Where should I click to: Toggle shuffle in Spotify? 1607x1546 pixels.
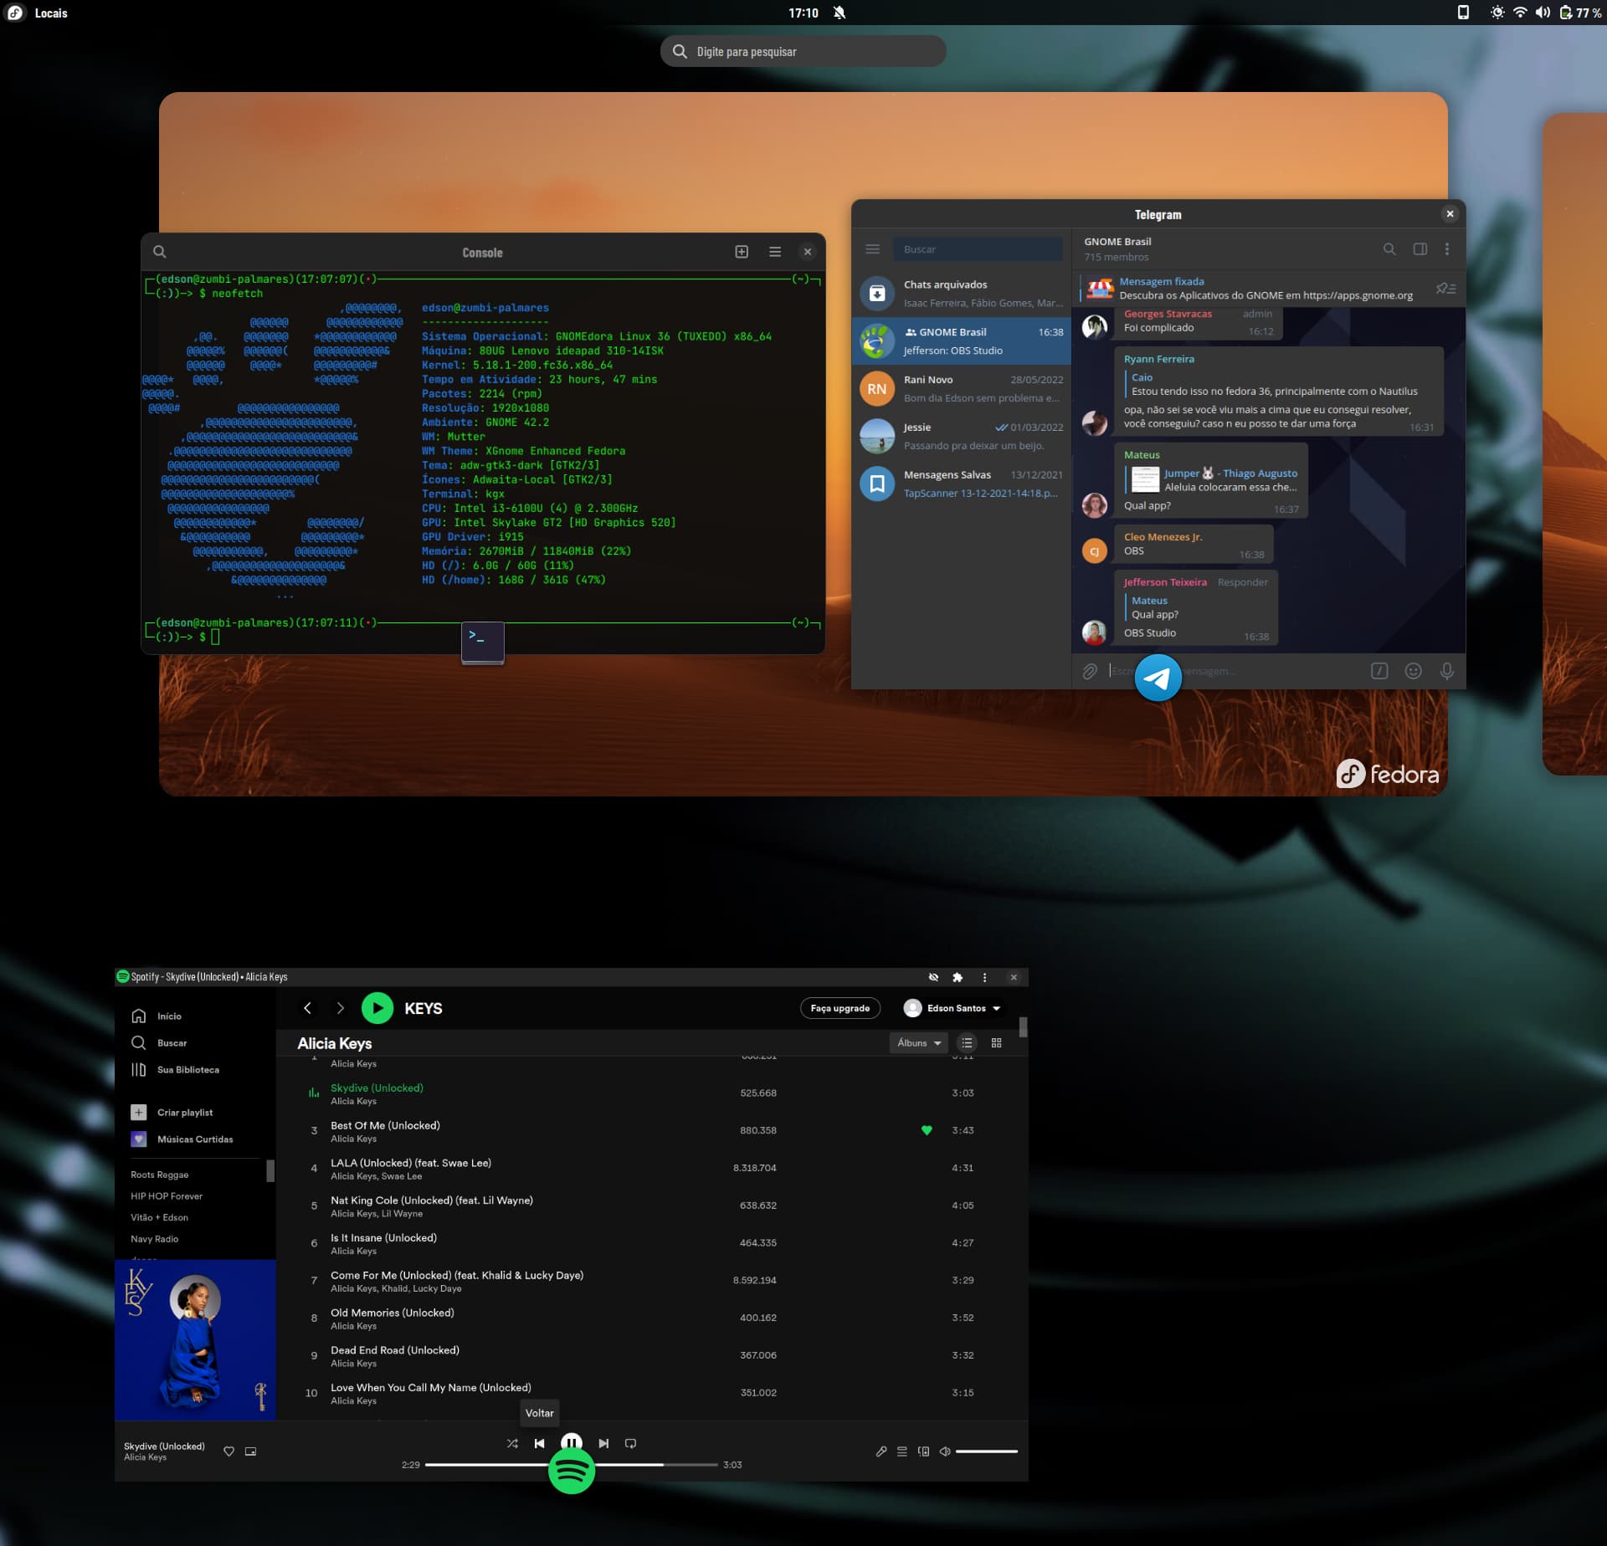512,1443
